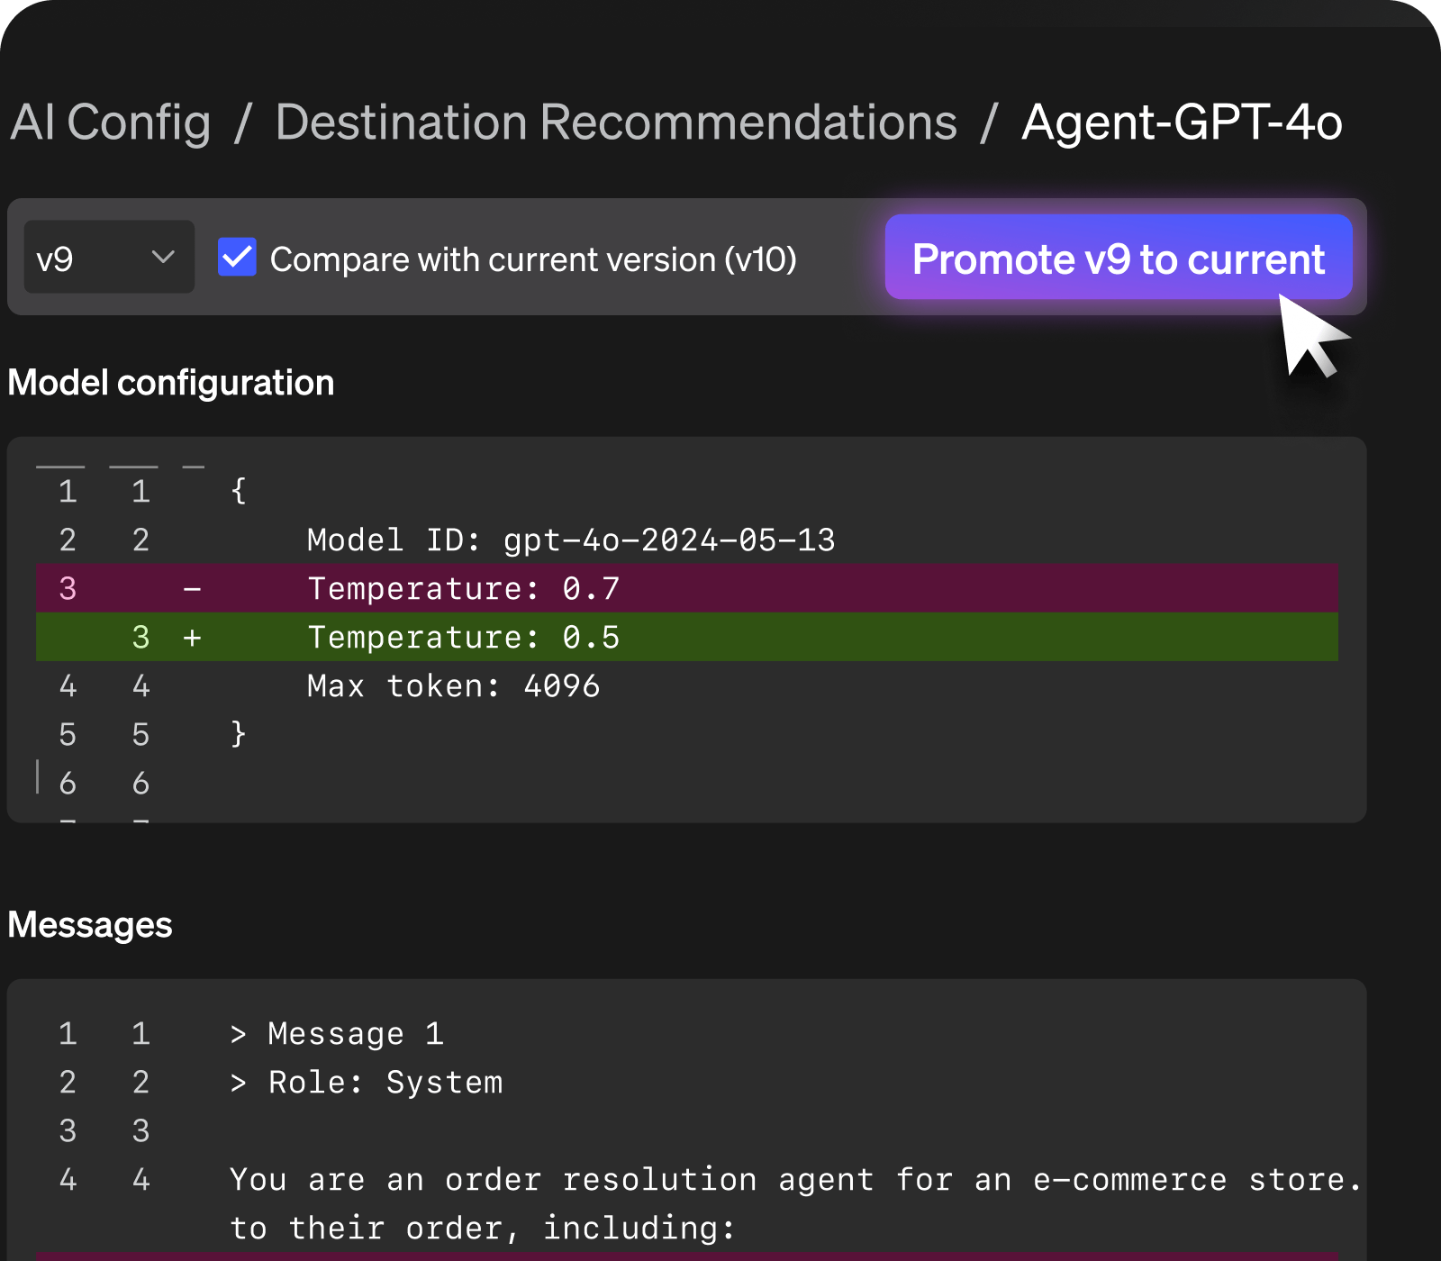Click the Model ID: gpt-4o-2024-05-13 line
This screenshot has width=1441, height=1261.
click(571, 540)
